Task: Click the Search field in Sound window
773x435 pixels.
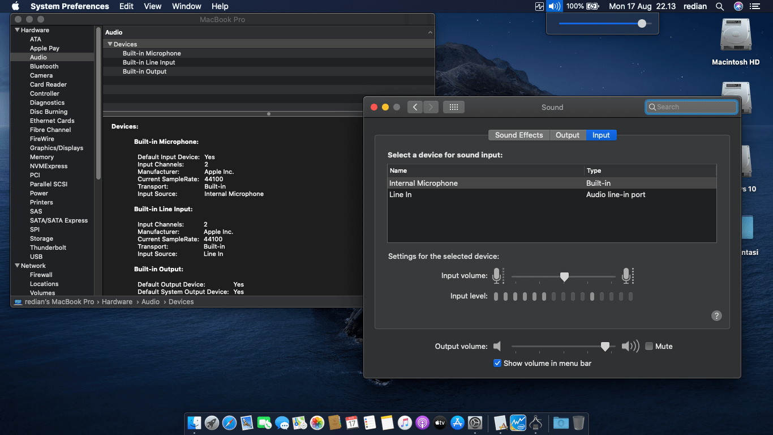Action: click(x=692, y=107)
